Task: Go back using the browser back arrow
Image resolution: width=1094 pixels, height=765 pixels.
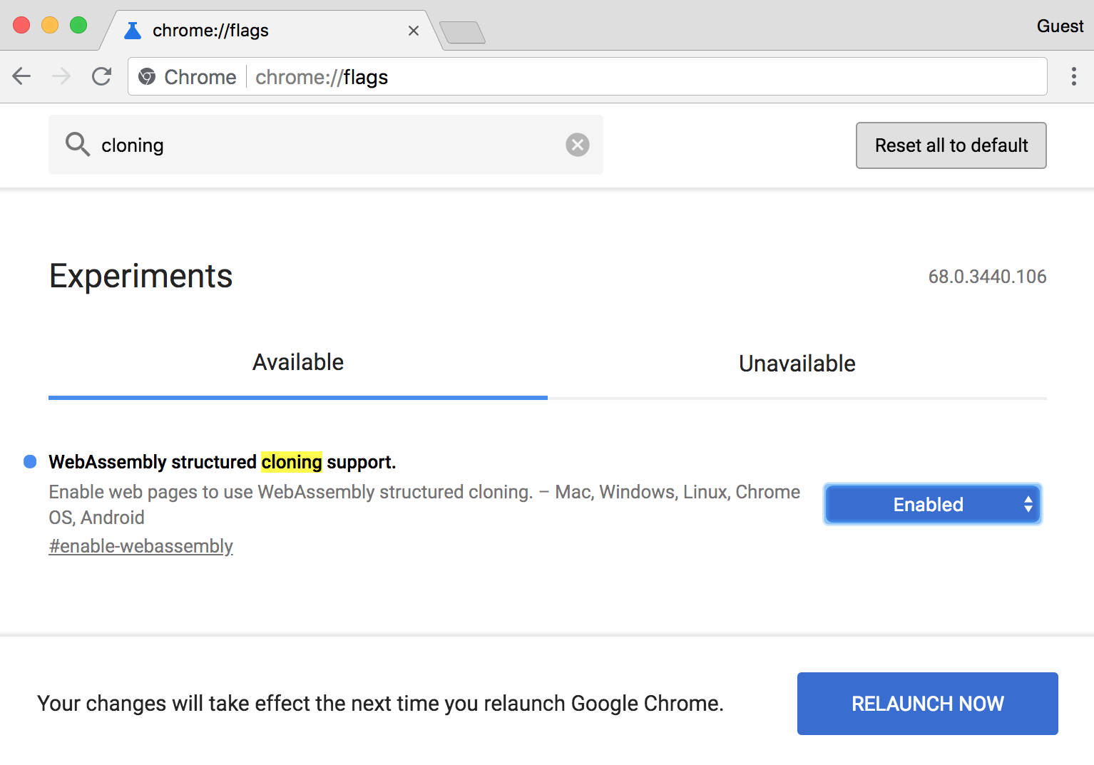Action: coord(22,76)
